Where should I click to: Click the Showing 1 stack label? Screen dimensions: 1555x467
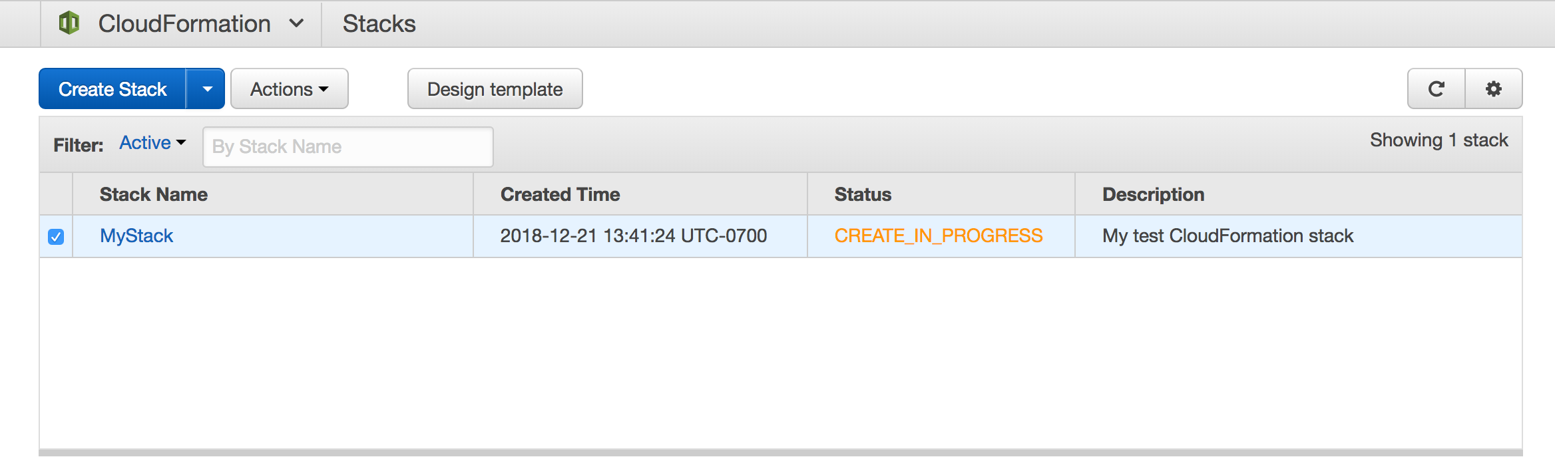click(x=1439, y=140)
